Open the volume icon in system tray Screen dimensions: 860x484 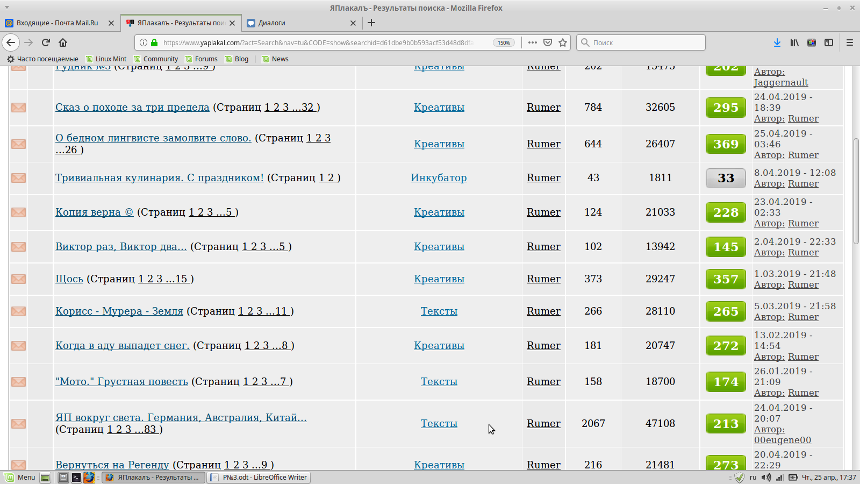(x=766, y=478)
